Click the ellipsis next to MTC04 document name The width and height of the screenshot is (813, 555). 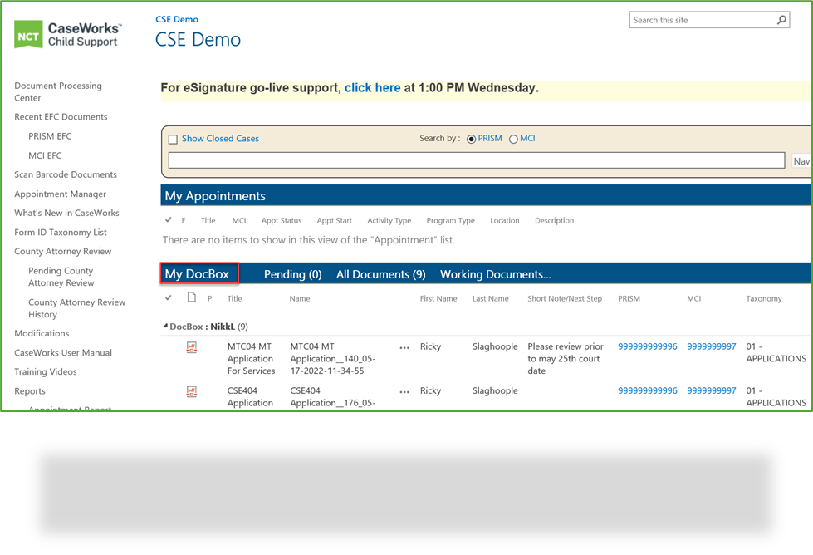pos(404,347)
